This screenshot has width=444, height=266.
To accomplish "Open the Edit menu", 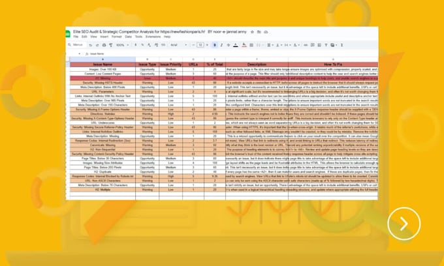I will [84, 37].
